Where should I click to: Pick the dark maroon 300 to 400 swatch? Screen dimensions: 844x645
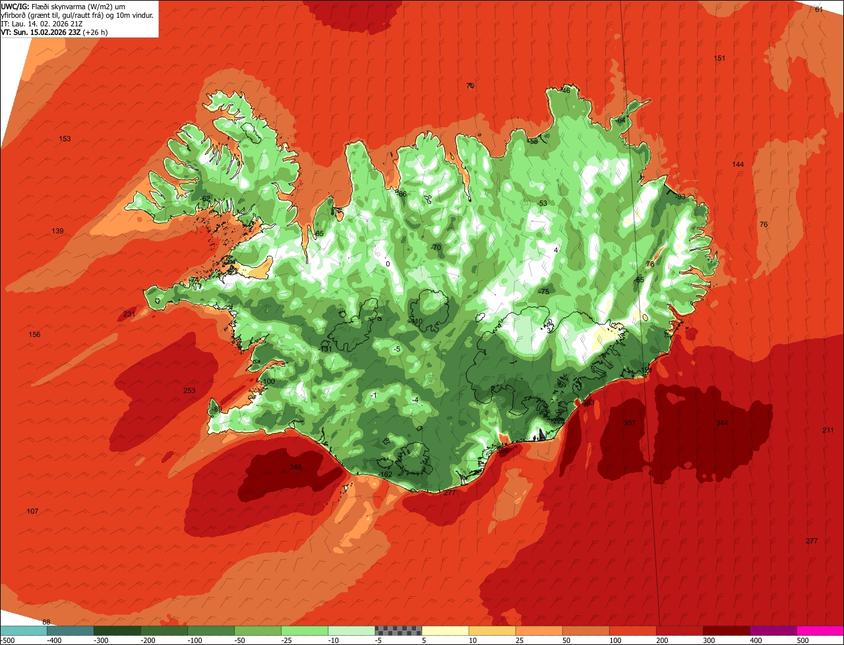click(x=726, y=630)
